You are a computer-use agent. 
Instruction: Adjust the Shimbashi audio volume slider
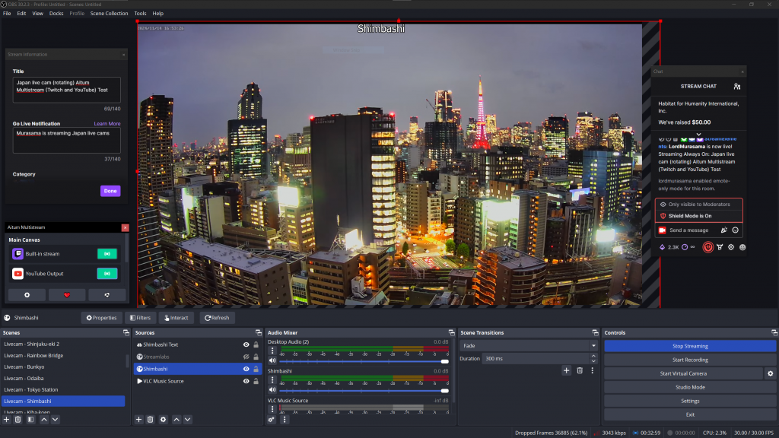pyautogui.click(x=444, y=390)
